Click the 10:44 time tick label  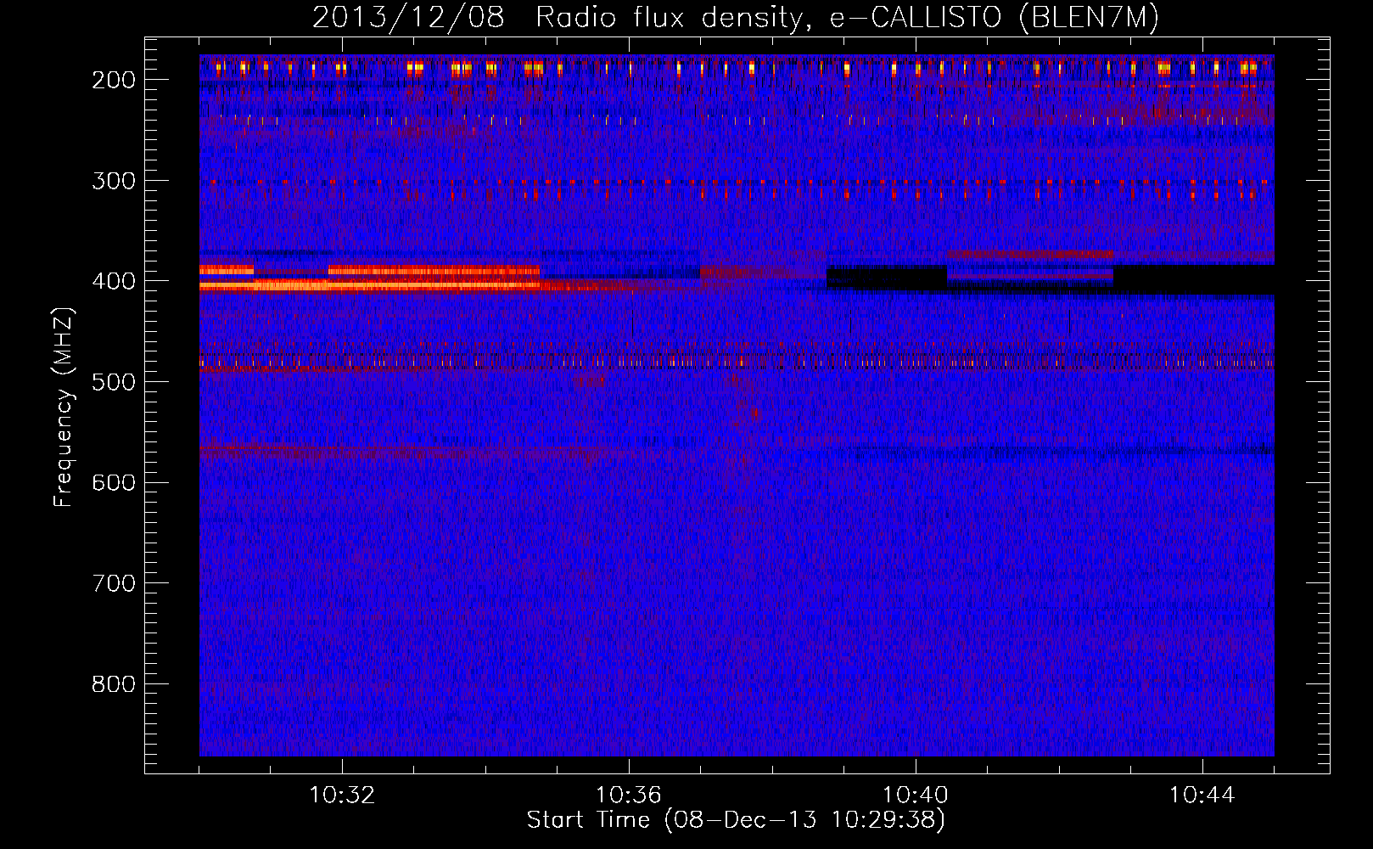click(x=1202, y=796)
